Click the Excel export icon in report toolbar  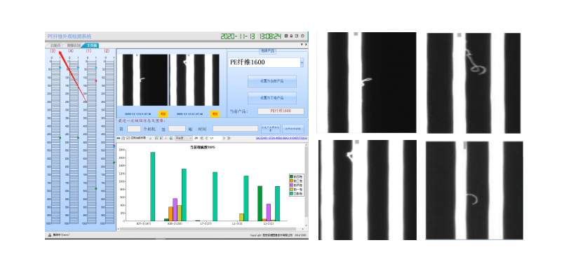point(156,138)
